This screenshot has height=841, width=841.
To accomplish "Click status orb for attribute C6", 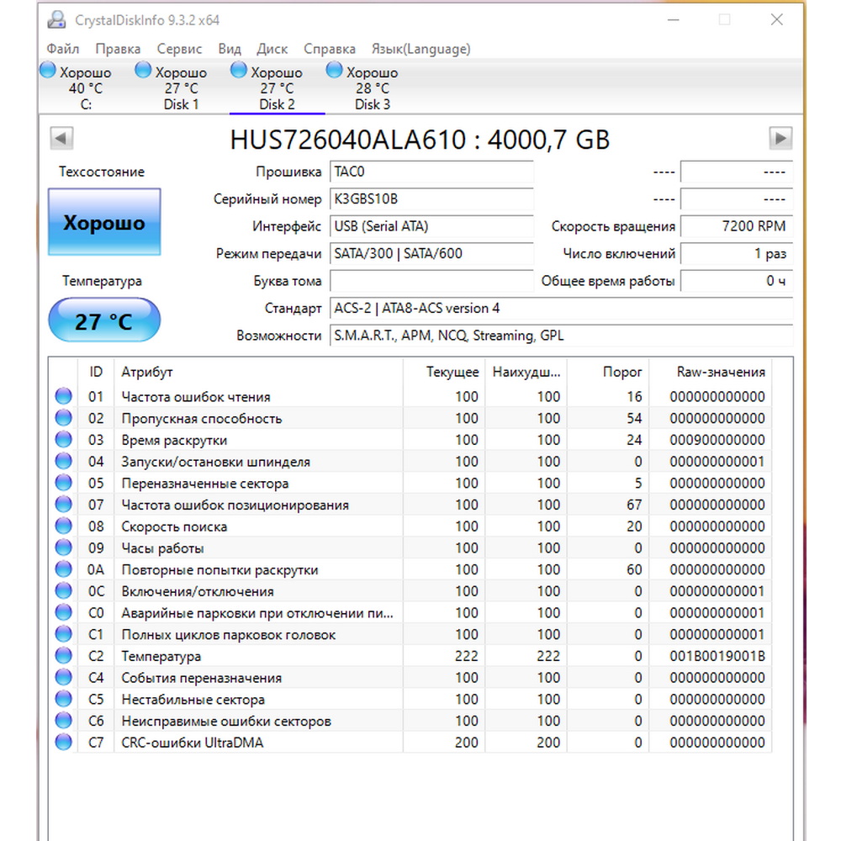I will tap(63, 721).
